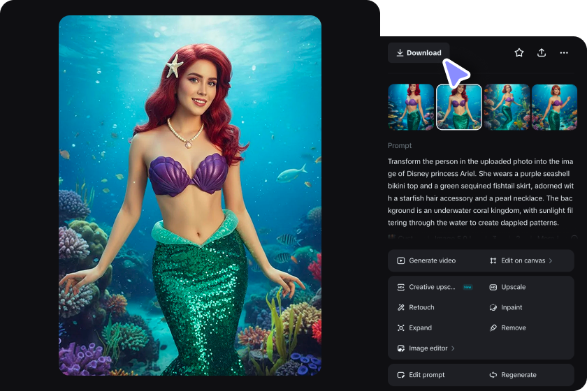The width and height of the screenshot is (587, 391).
Task: Click the Retouch wand icon
Action: pos(400,307)
